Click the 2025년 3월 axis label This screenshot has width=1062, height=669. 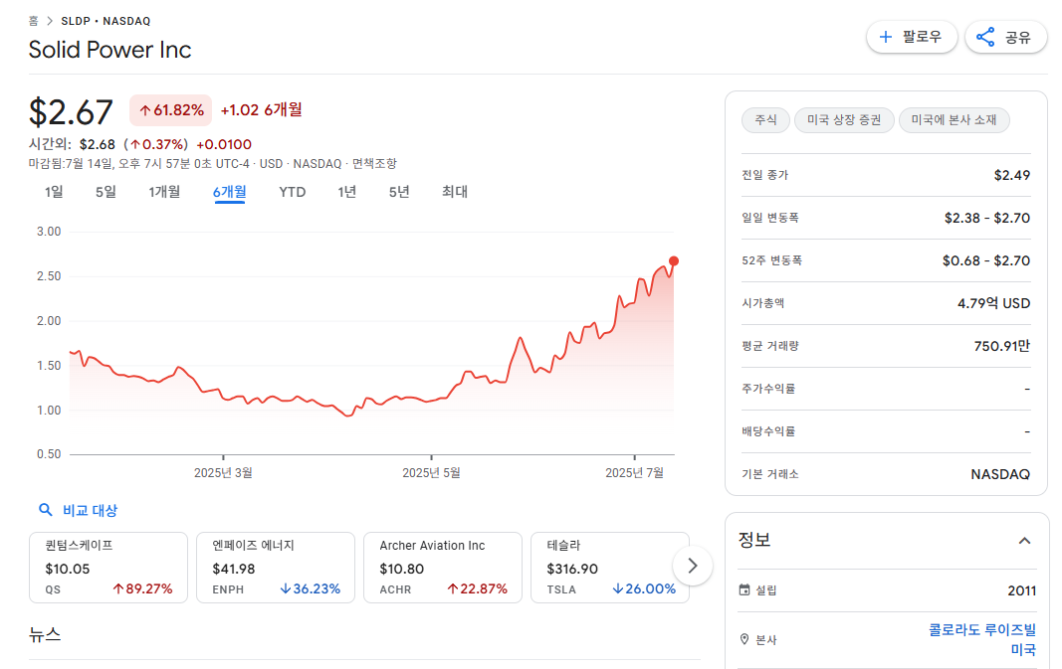223,473
